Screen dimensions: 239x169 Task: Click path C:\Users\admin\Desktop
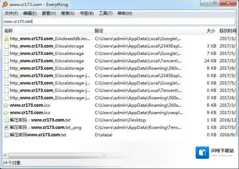120,120
